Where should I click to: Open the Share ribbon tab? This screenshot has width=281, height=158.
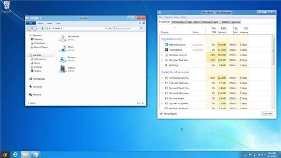coord(49,23)
